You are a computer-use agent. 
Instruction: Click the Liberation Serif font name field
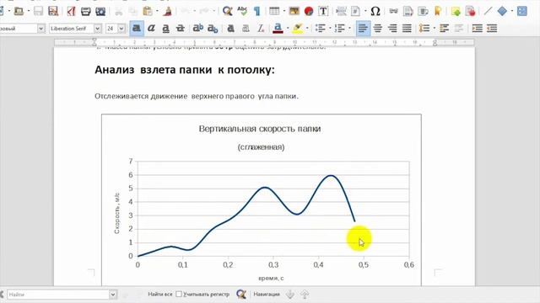[71, 28]
